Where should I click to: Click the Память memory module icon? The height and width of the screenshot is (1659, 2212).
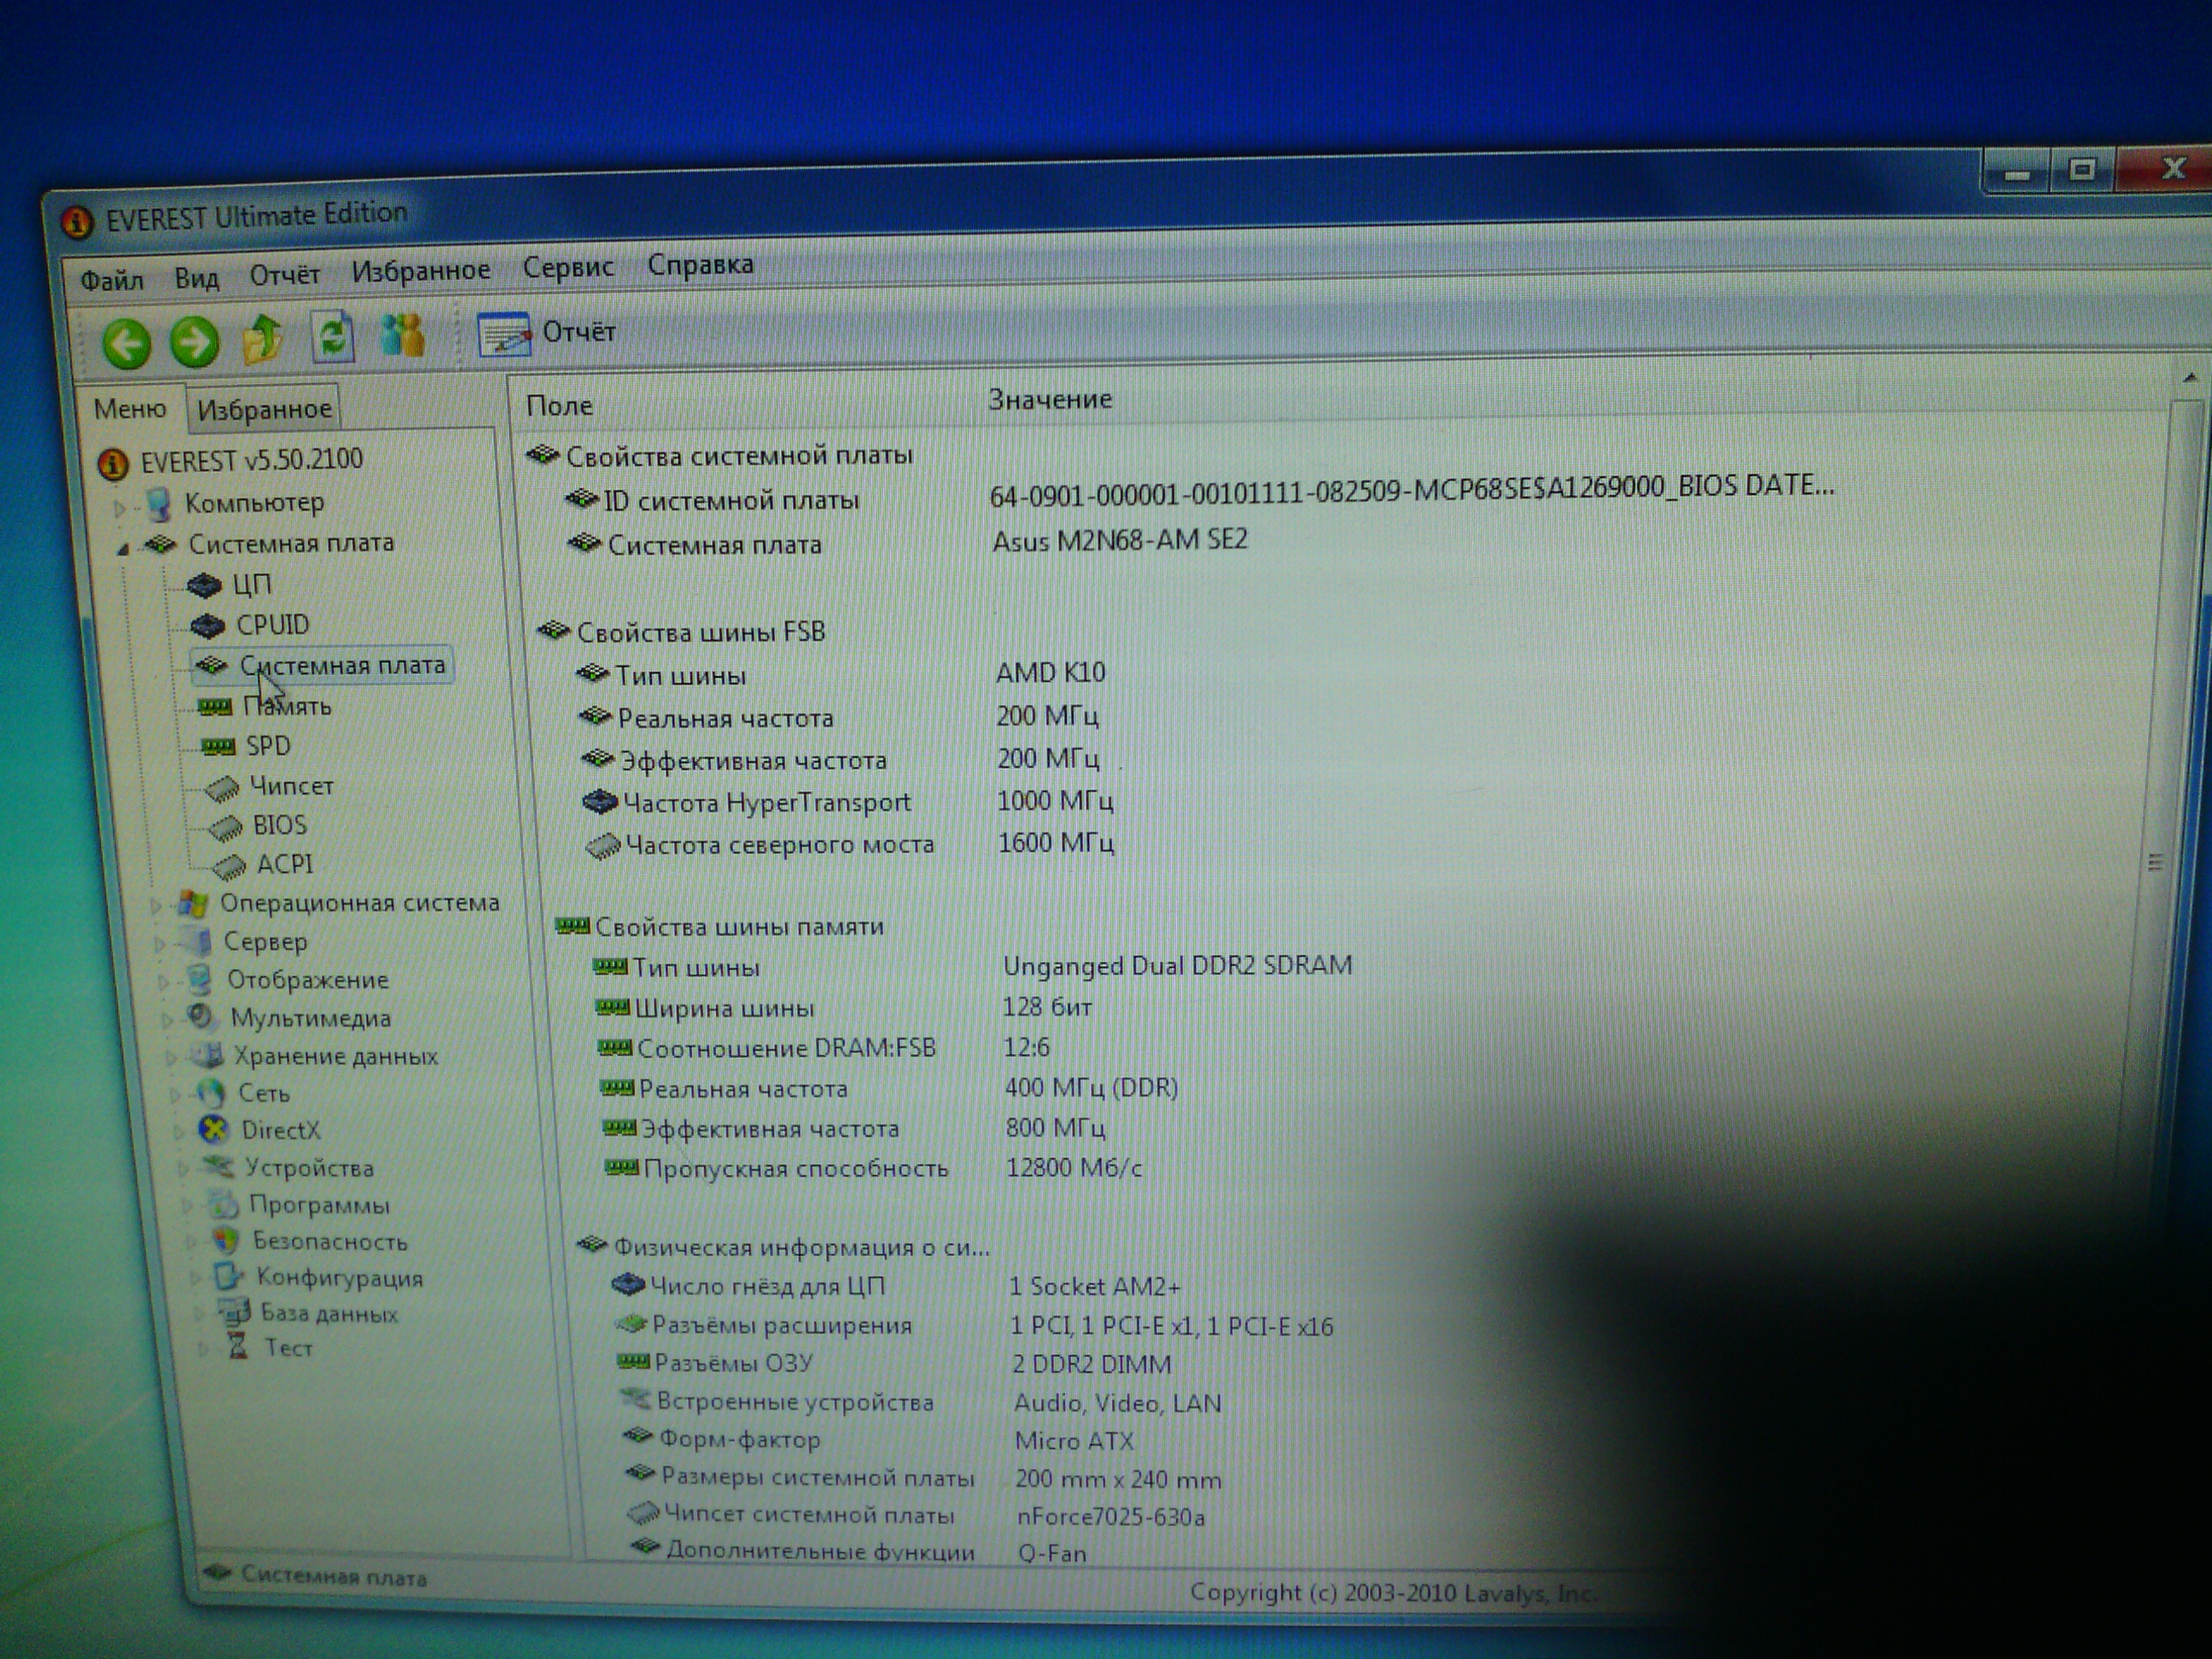(x=215, y=707)
